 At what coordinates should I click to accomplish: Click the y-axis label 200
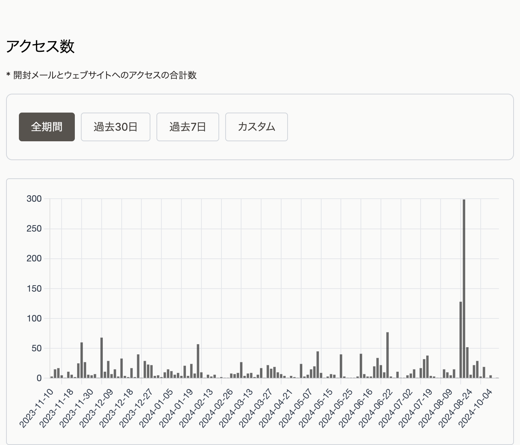tap(34, 259)
